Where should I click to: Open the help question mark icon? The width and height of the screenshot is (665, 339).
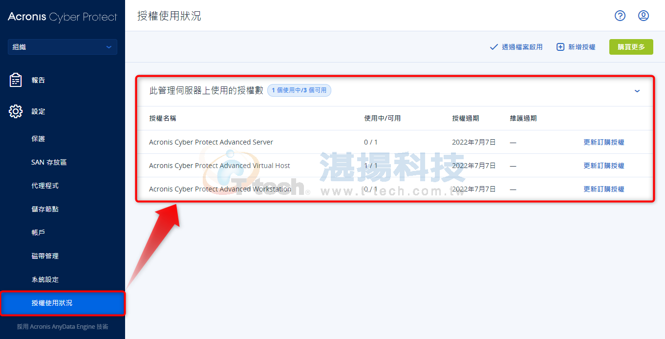pos(620,16)
